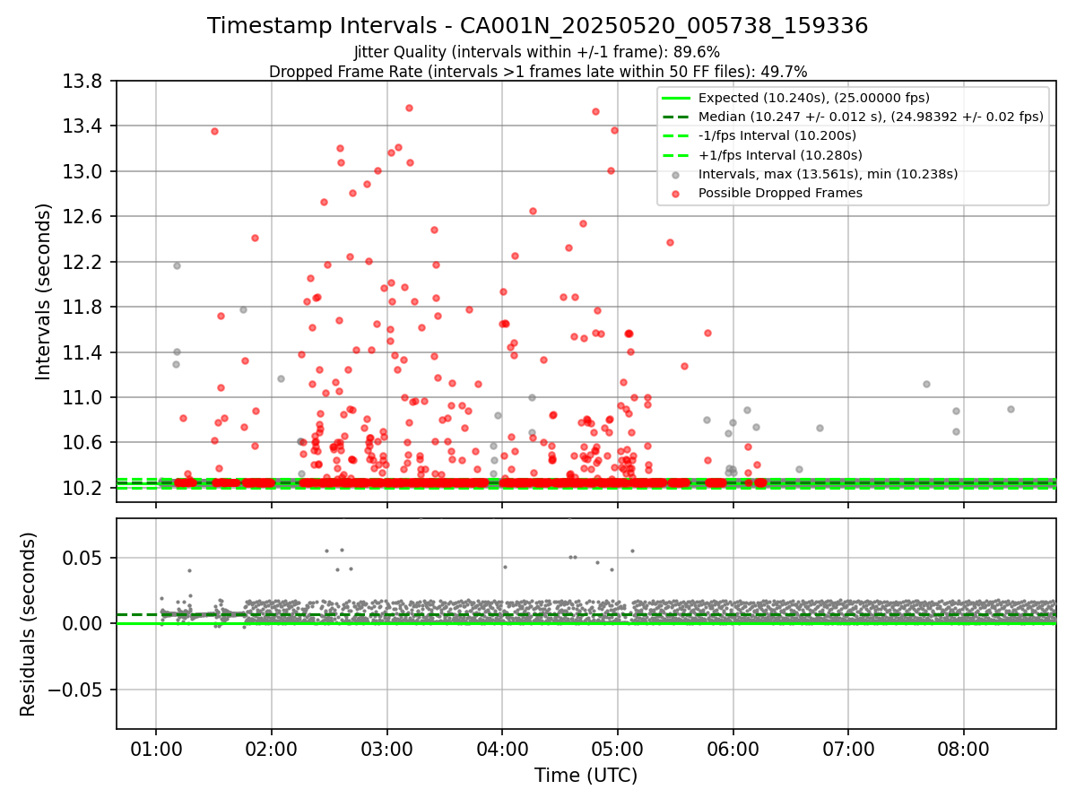Image resolution: width=1076 pixels, height=807 pixels.
Task: Click the −0.05 residuals tick label
Action: pos(80,690)
